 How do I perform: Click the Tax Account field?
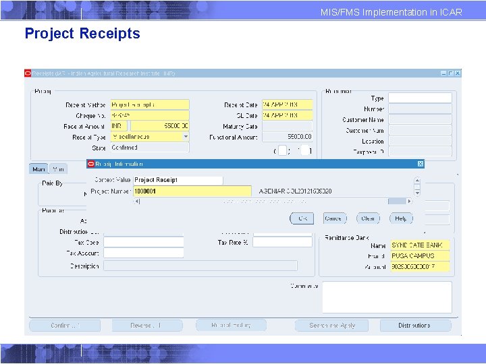[x=144, y=253]
